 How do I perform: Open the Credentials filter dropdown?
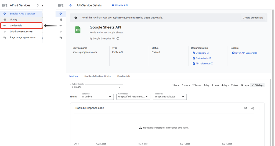(133, 97)
